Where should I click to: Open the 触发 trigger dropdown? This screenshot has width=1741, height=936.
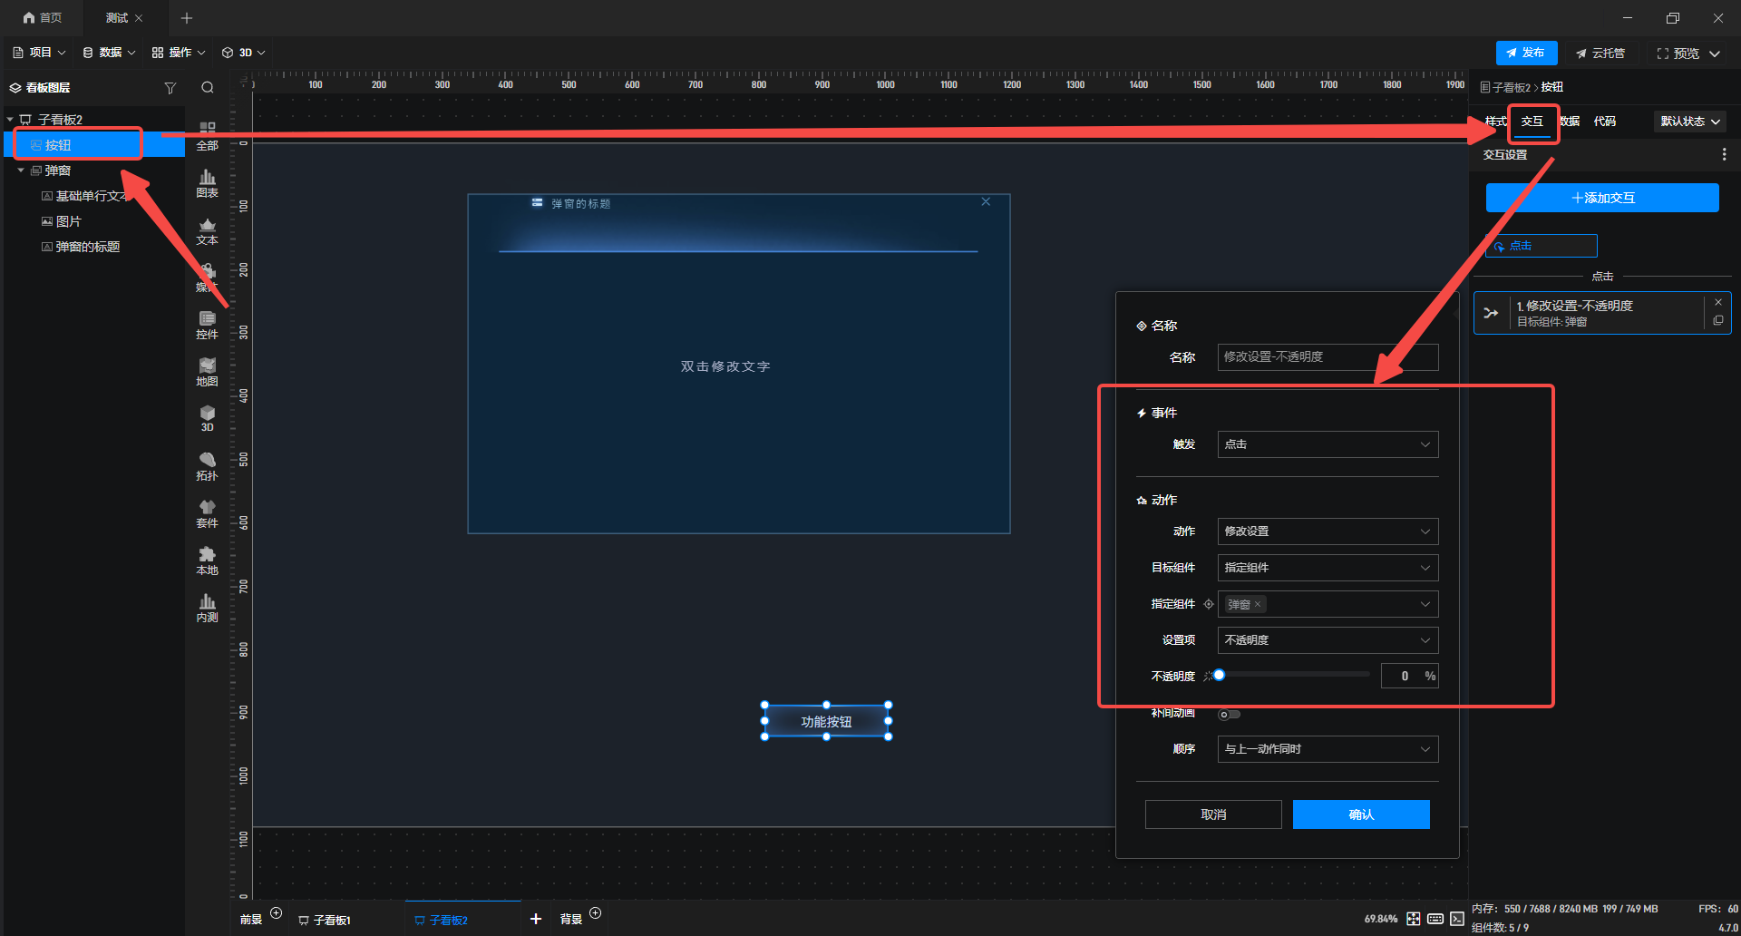pyautogui.click(x=1327, y=444)
